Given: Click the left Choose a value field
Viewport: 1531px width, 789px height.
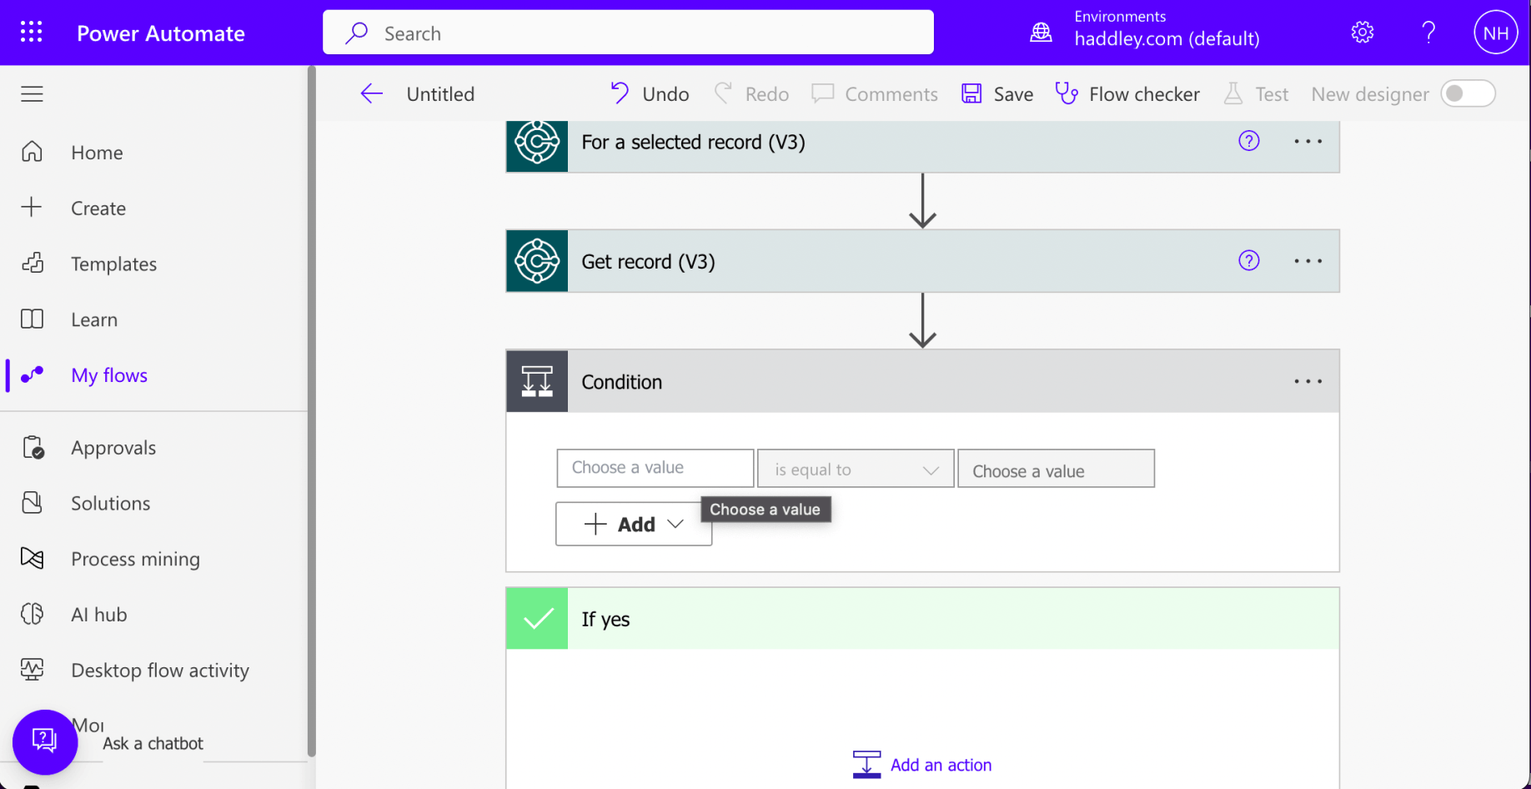Looking at the screenshot, I should (655, 468).
